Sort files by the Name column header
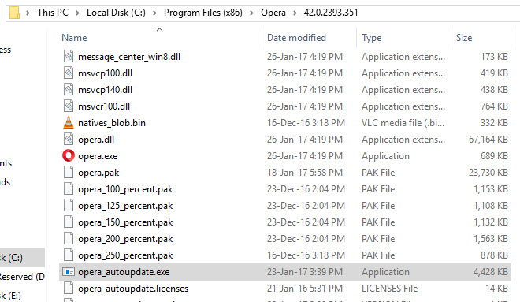 point(74,38)
